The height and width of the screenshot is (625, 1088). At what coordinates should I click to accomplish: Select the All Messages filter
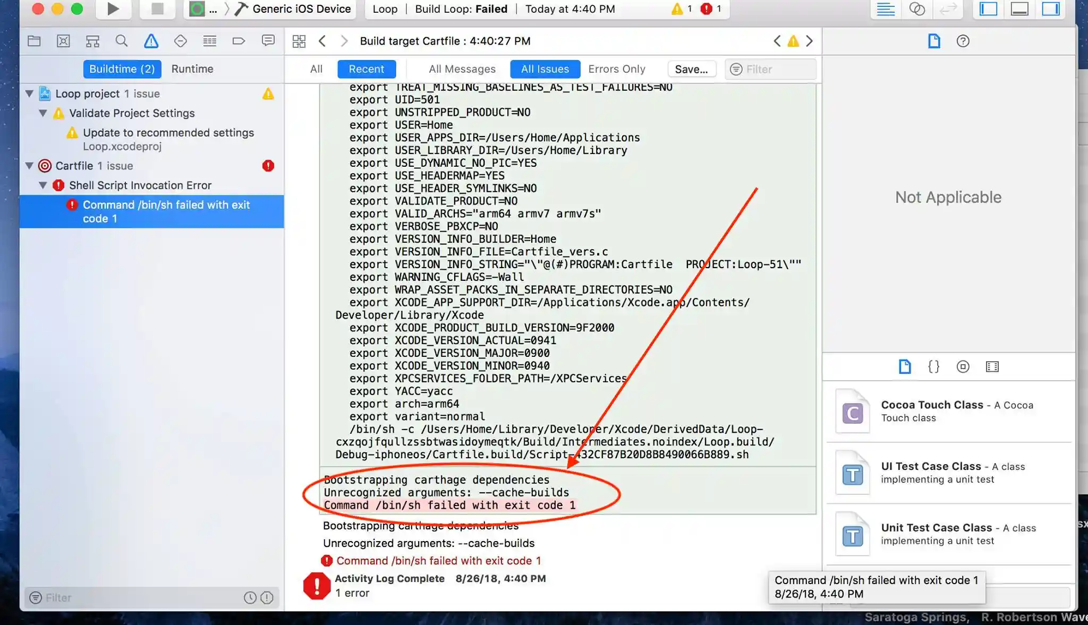pos(462,69)
